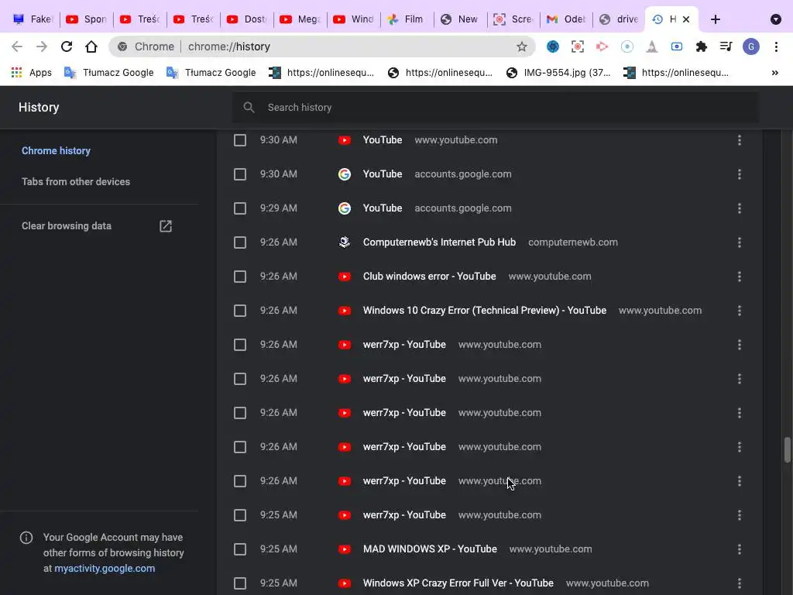Click the history page scrollbar thumb
The image size is (793, 595).
pos(788,450)
